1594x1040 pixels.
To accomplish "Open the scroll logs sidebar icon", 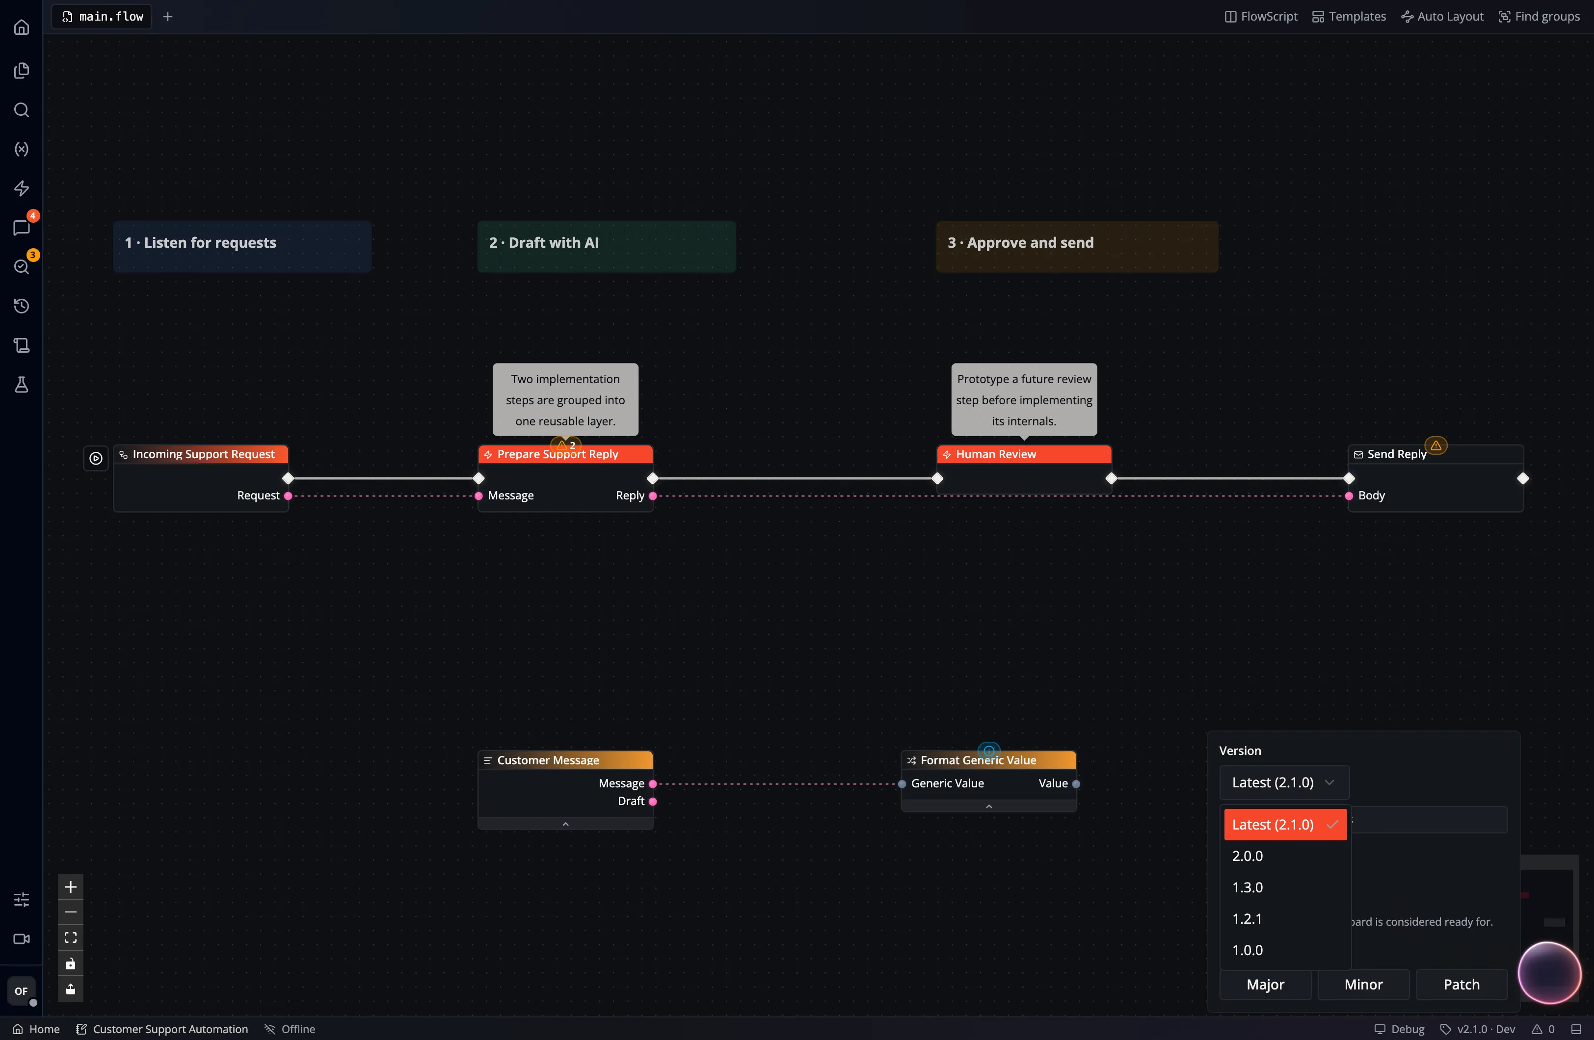I will (x=22, y=345).
